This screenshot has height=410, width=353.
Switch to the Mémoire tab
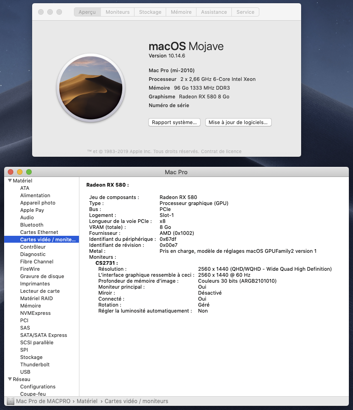point(181,12)
